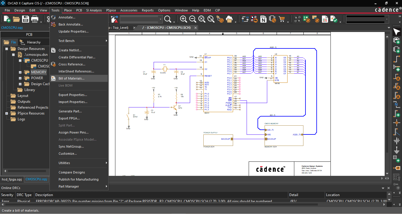
Task: Choose Bill of Materials from Tools menu
Action: [79, 78]
